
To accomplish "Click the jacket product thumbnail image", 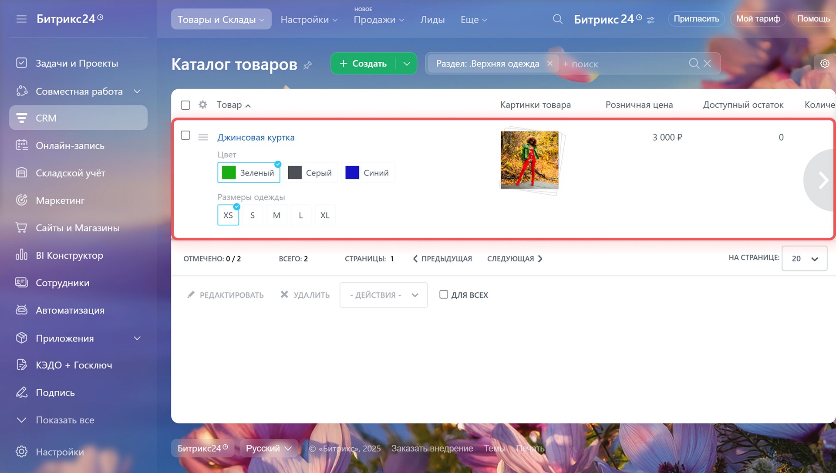I will click(529, 160).
